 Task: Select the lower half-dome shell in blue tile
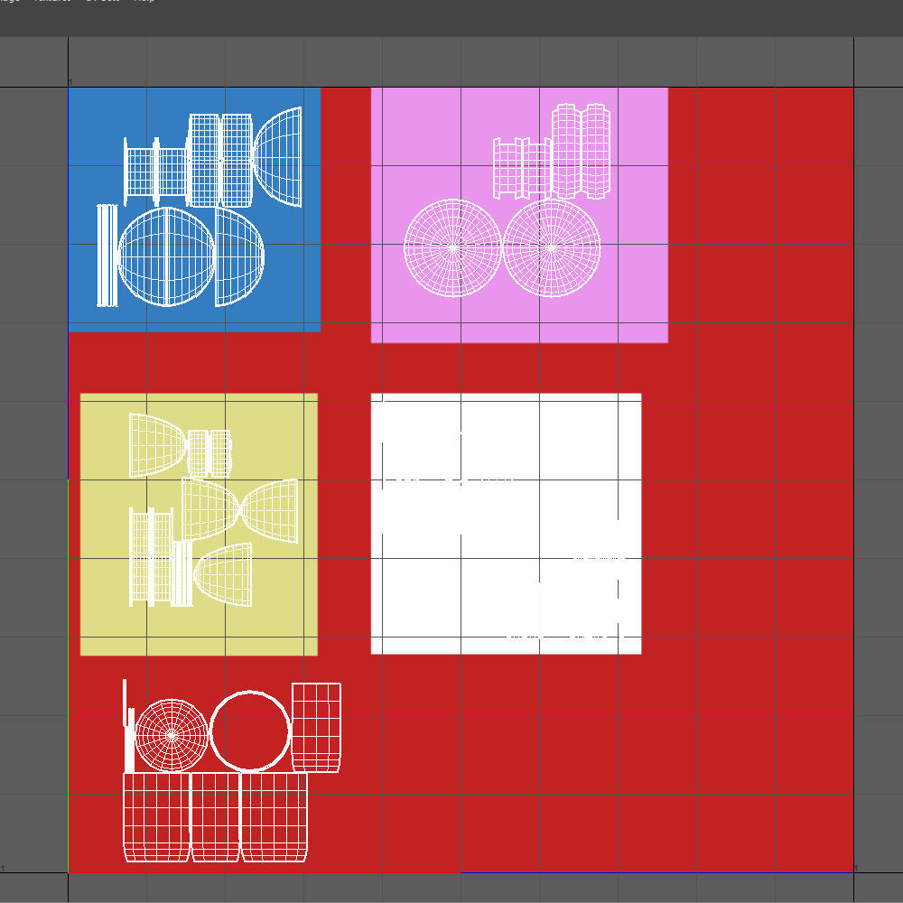239,256
